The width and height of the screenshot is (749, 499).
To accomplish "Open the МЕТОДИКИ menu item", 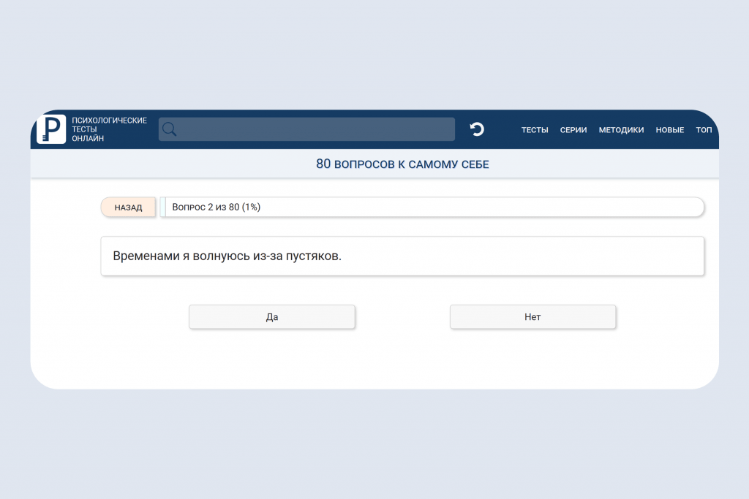I will pos(621,130).
